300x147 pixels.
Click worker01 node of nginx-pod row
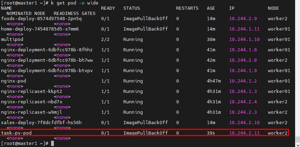click(279, 81)
